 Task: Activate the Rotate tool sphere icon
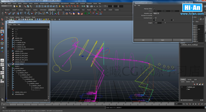click(2, 36)
